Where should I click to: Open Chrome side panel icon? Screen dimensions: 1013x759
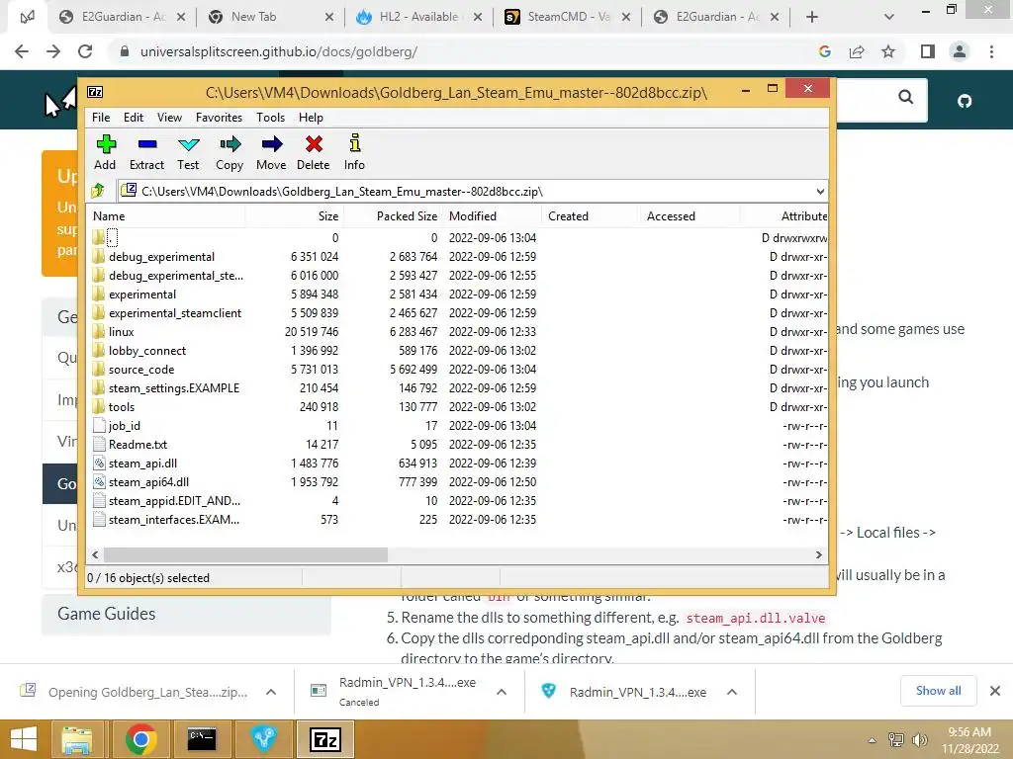coord(928,51)
